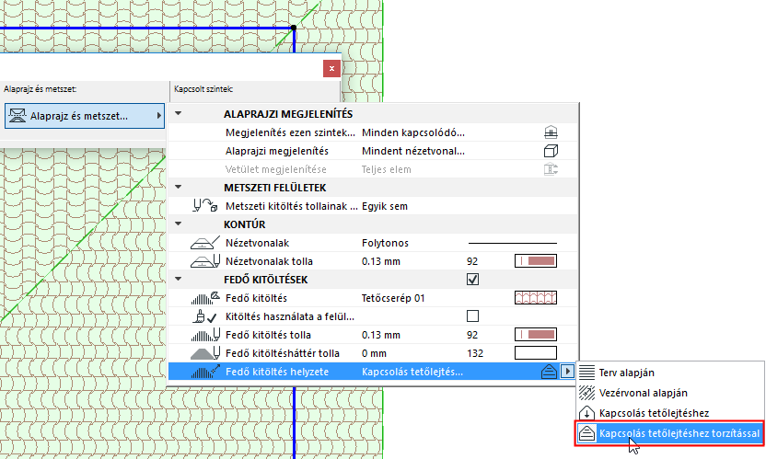Open the Tetőcserép 01 fill selector
The image size is (766, 459).
(x=393, y=298)
